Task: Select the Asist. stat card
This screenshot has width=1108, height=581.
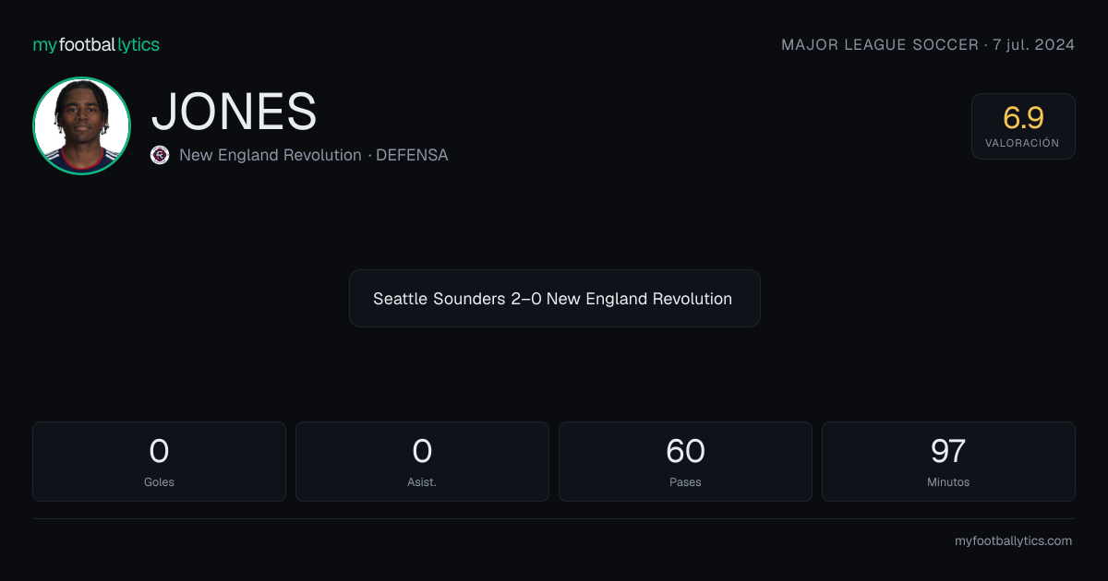Action: 422,461
